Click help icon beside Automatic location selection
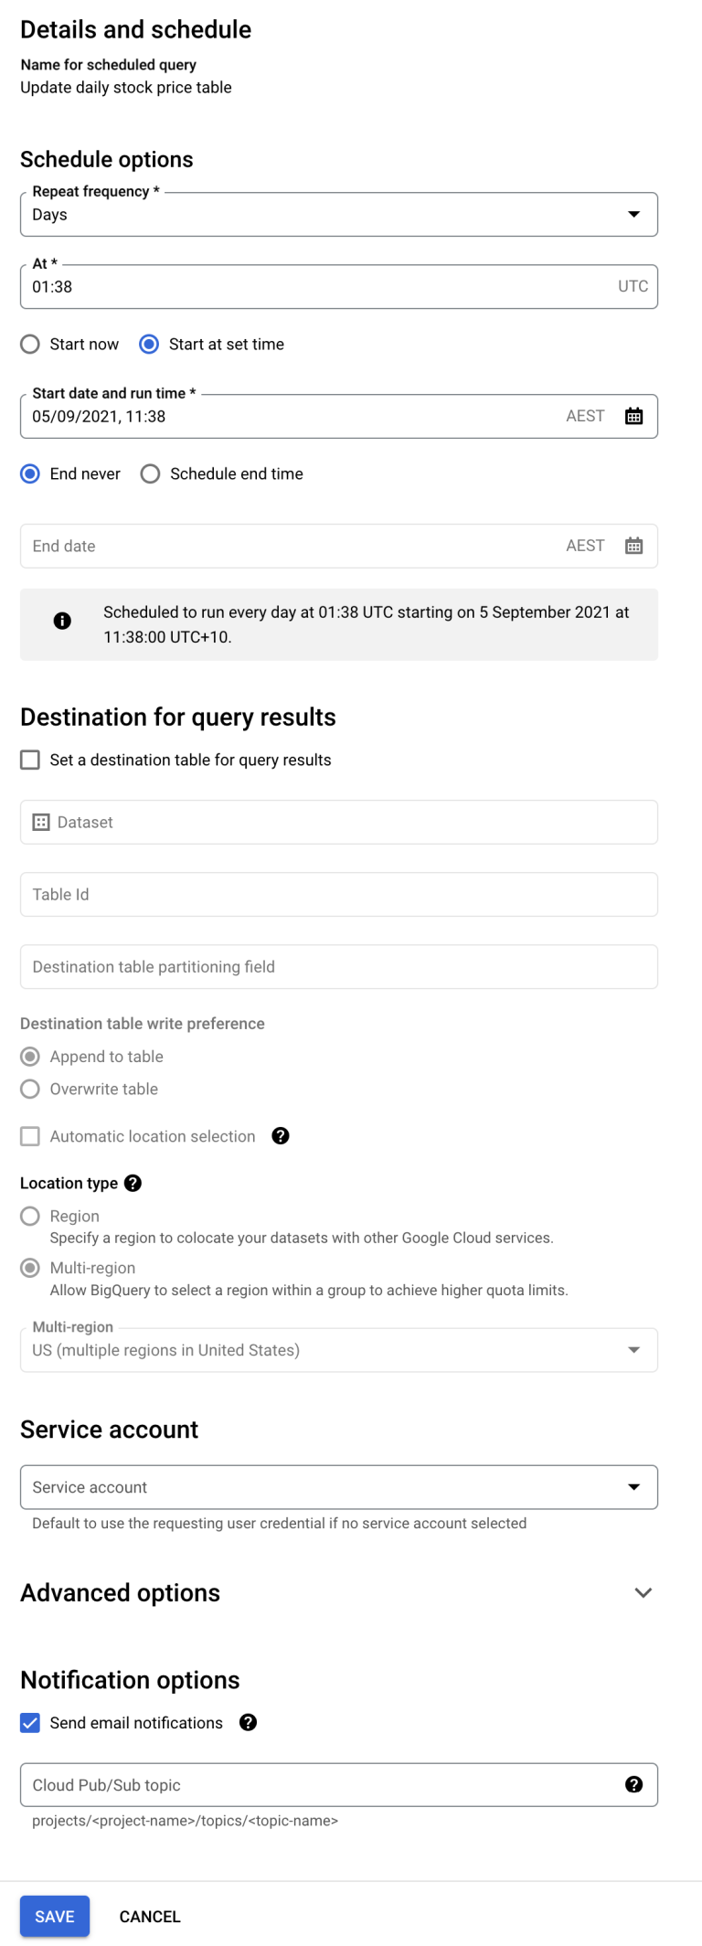Image resolution: width=702 pixels, height=1946 pixels. tap(281, 1135)
